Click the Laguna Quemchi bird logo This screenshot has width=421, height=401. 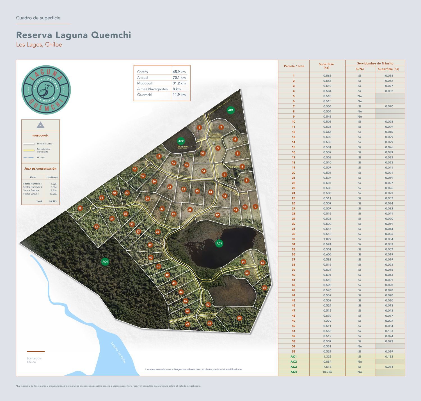(46, 90)
